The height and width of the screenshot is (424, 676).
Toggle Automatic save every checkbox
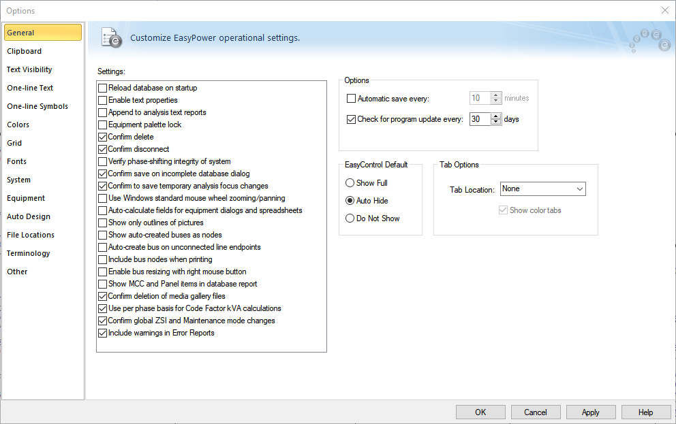[x=352, y=99]
